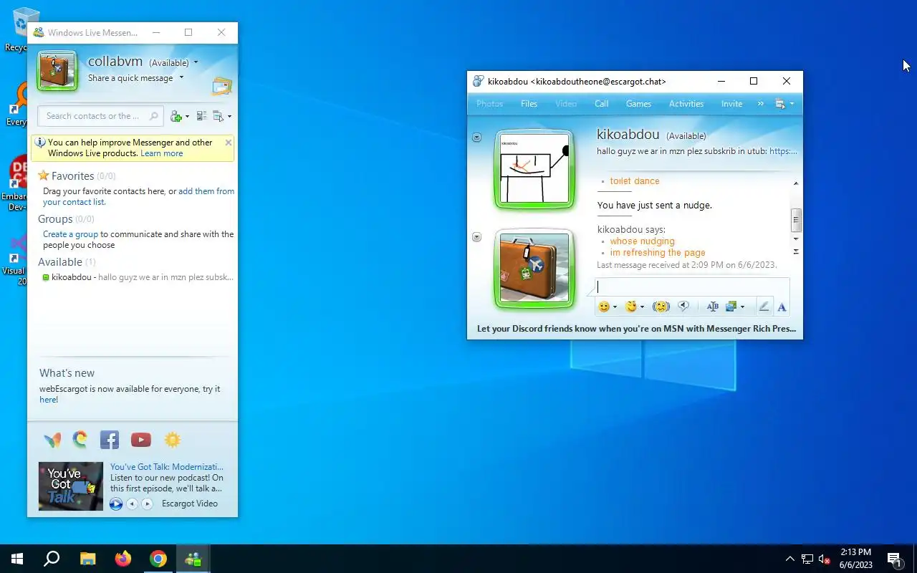This screenshot has height=573, width=917.
Task: Open Windows Start menu
Action: pos(17,559)
